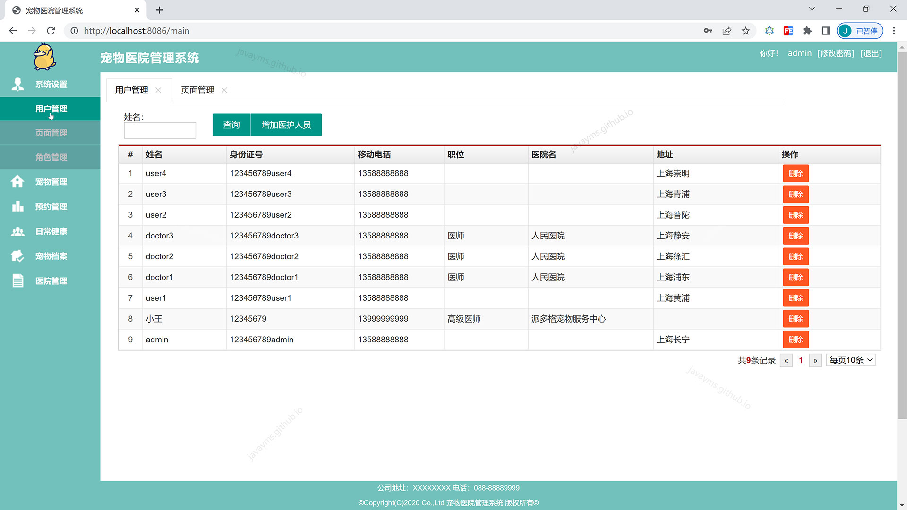Go to previous page with « button

click(786, 361)
